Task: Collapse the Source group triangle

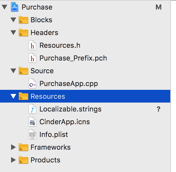Action: (x=13, y=71)
